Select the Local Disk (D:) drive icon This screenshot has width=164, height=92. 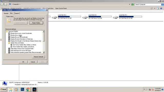[x=55, y=17]
